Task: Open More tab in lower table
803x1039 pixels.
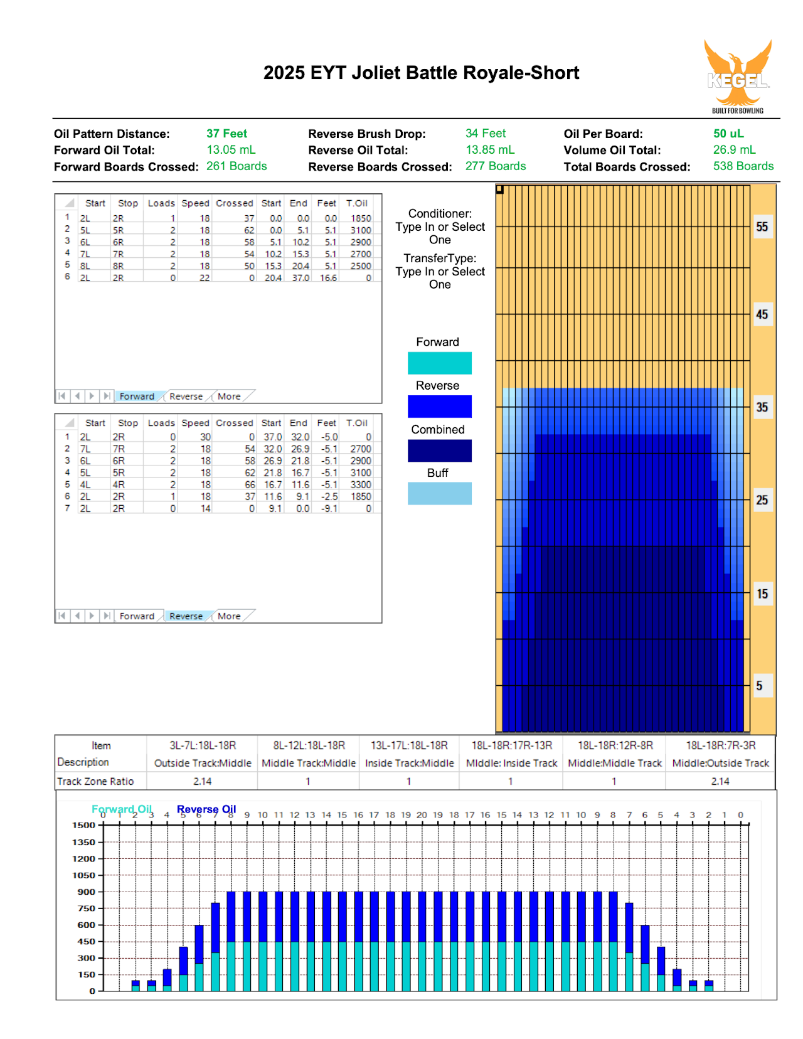Action: (229, 616)
